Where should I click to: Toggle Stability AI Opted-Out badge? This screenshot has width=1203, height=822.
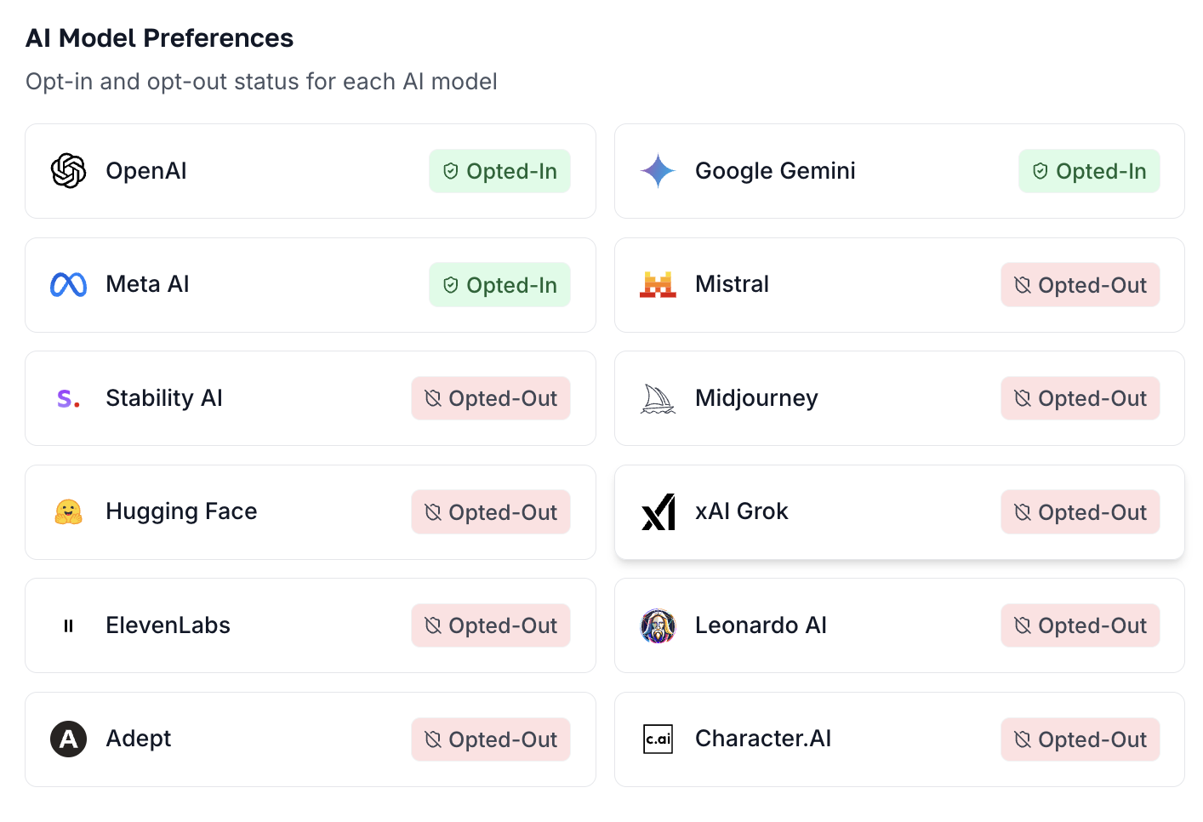(491, 398)
